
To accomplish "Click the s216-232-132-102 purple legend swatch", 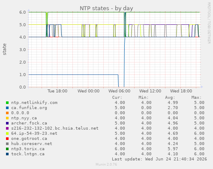I will click(x=7, y=128).
